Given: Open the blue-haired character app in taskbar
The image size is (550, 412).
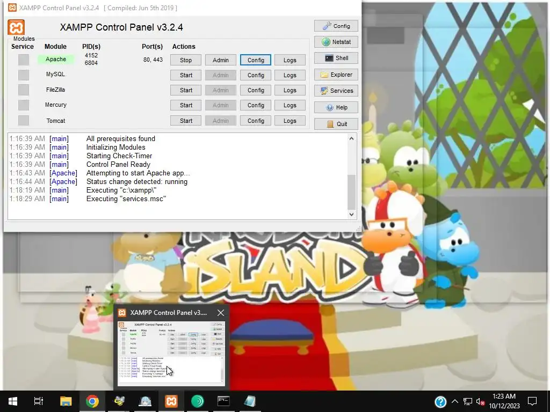Looking at the screenshot, I should [x=145, y=401].
